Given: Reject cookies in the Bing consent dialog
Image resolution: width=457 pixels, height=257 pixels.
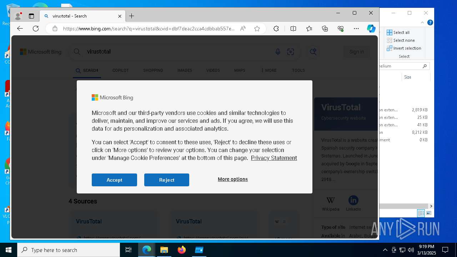Looking at the screenshot, I should tap(167, 180).
